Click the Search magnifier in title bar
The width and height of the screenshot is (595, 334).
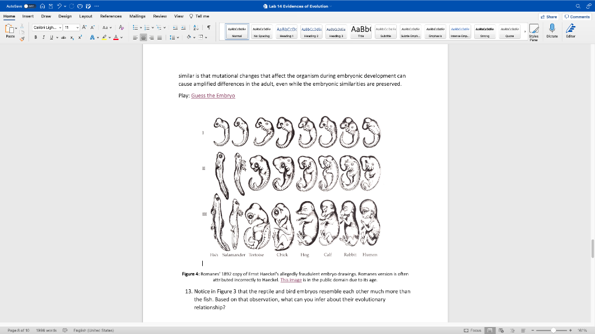pyautogui.click(x=578, y=6)
